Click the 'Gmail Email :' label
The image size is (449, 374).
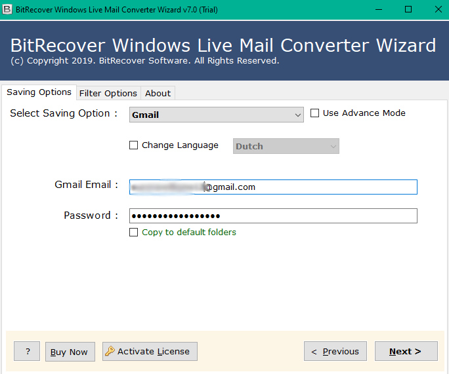point(86,185)
